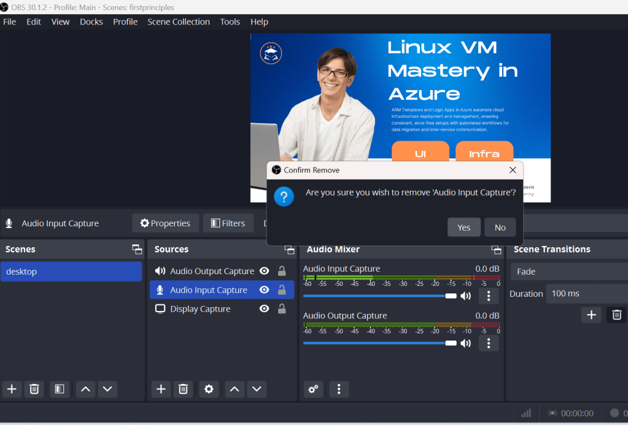
Task: Click the 00:00:00 stream timer
Action: [577, 413]
